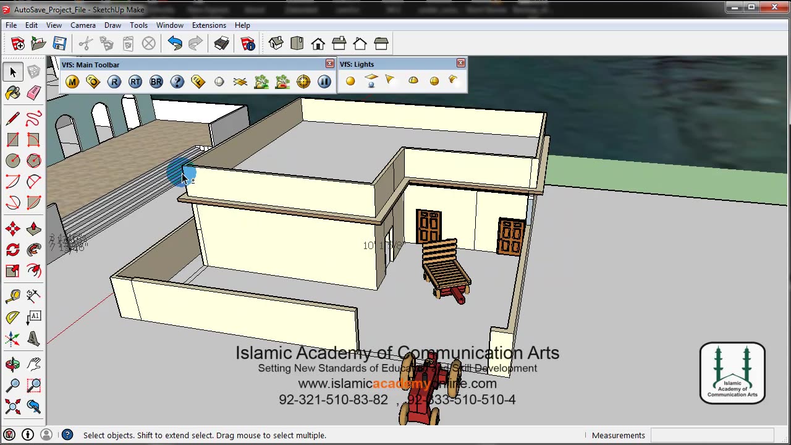Open V-Ray Material Editor (M)
Image resolution: width=791 pixels, height=445 pixels.
tap(72, 82)
